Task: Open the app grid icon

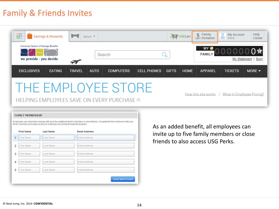Action: [x=19, y=36]
